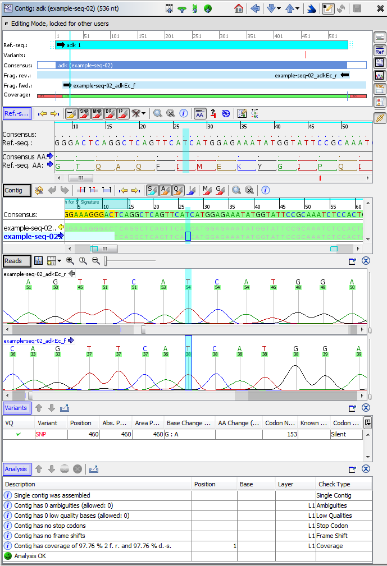Export the Variants table
The height and width of the screenshot is (566, 387).
click(64, 408)
